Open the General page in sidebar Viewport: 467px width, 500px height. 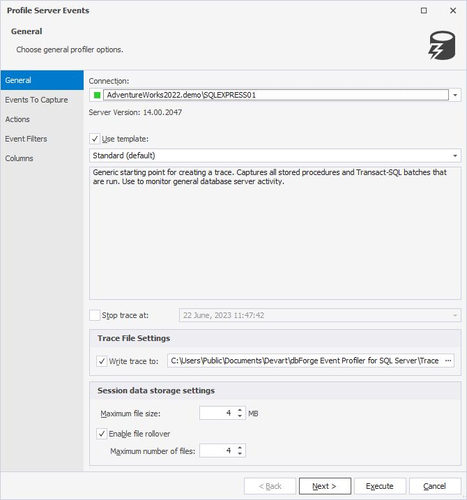tap(42, 80)
